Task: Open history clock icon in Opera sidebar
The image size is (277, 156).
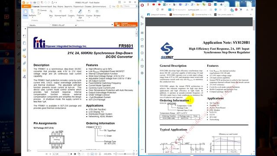Action: pos(142,53)
